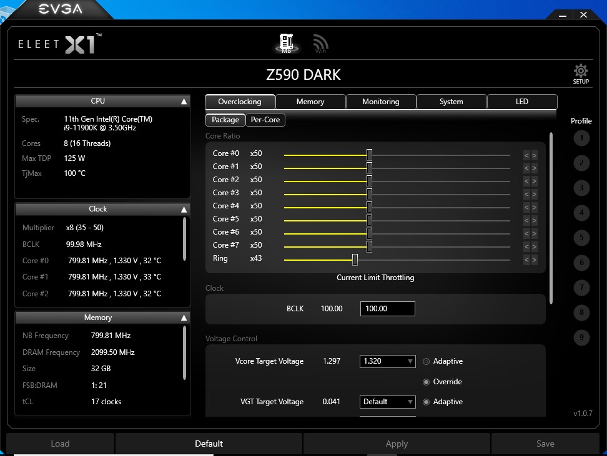Click the BCLK 100.00 input field
This screenshot has height=456, width=607.
click(388, 309)
